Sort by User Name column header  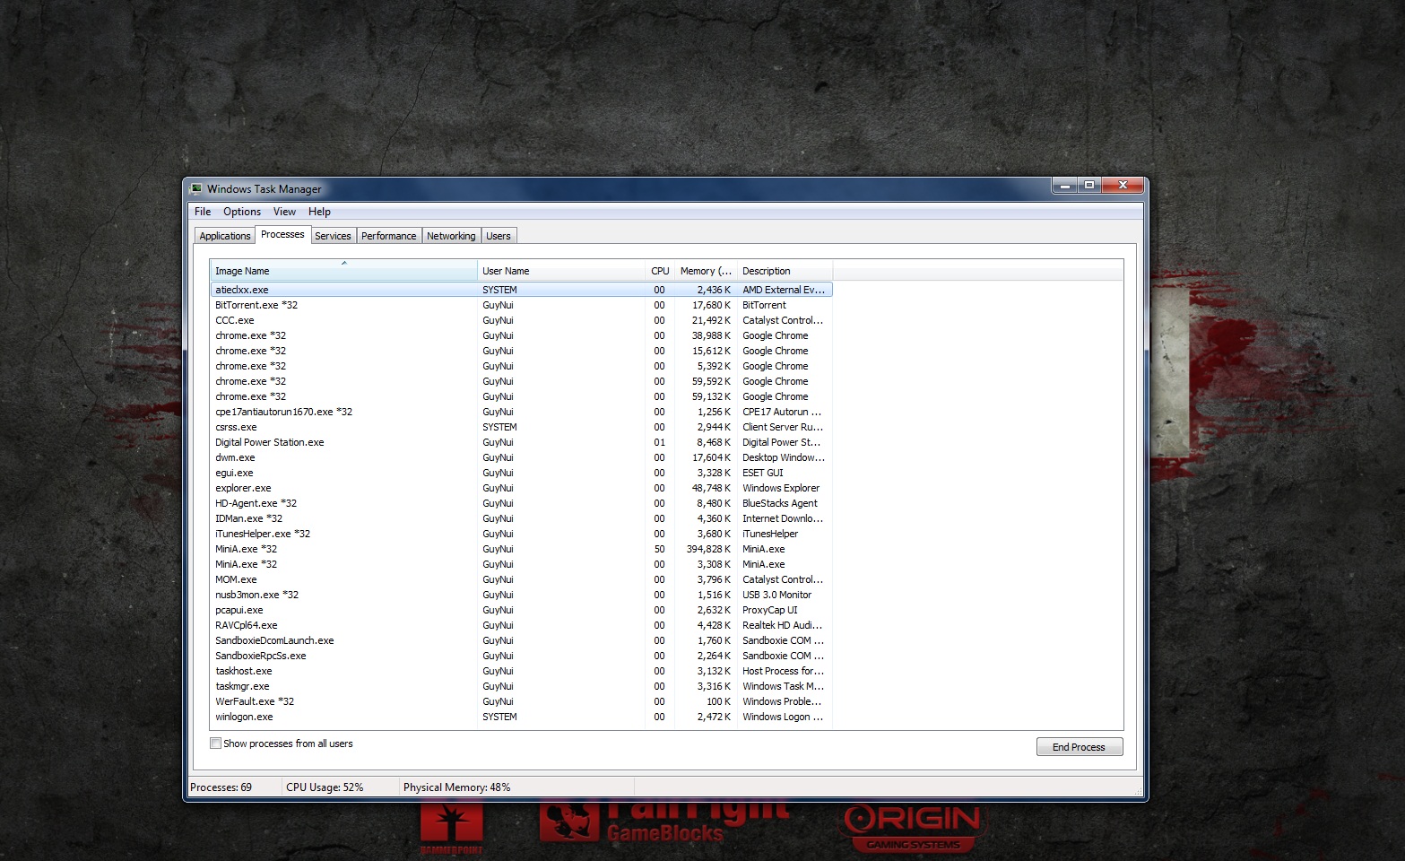click(561, 271)
